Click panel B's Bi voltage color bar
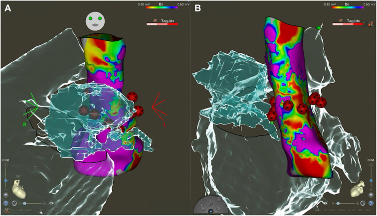377x216 pixels. [x=348, y=7]
